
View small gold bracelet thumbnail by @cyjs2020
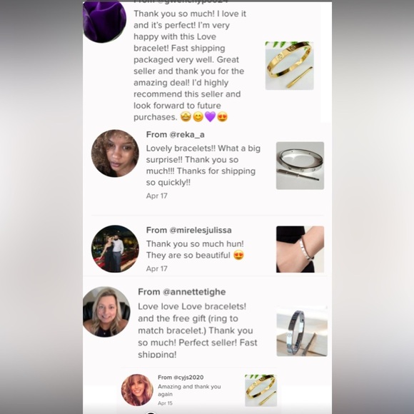(261, 390)
